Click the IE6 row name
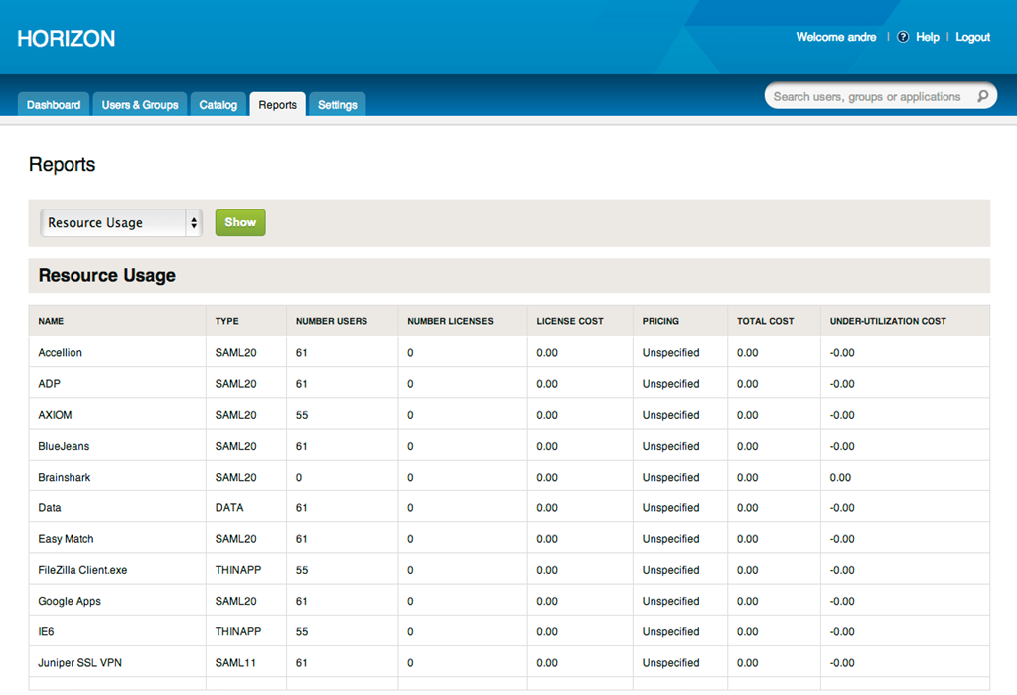The height and width of the screenshot is (695, 1017). (46, 632)
